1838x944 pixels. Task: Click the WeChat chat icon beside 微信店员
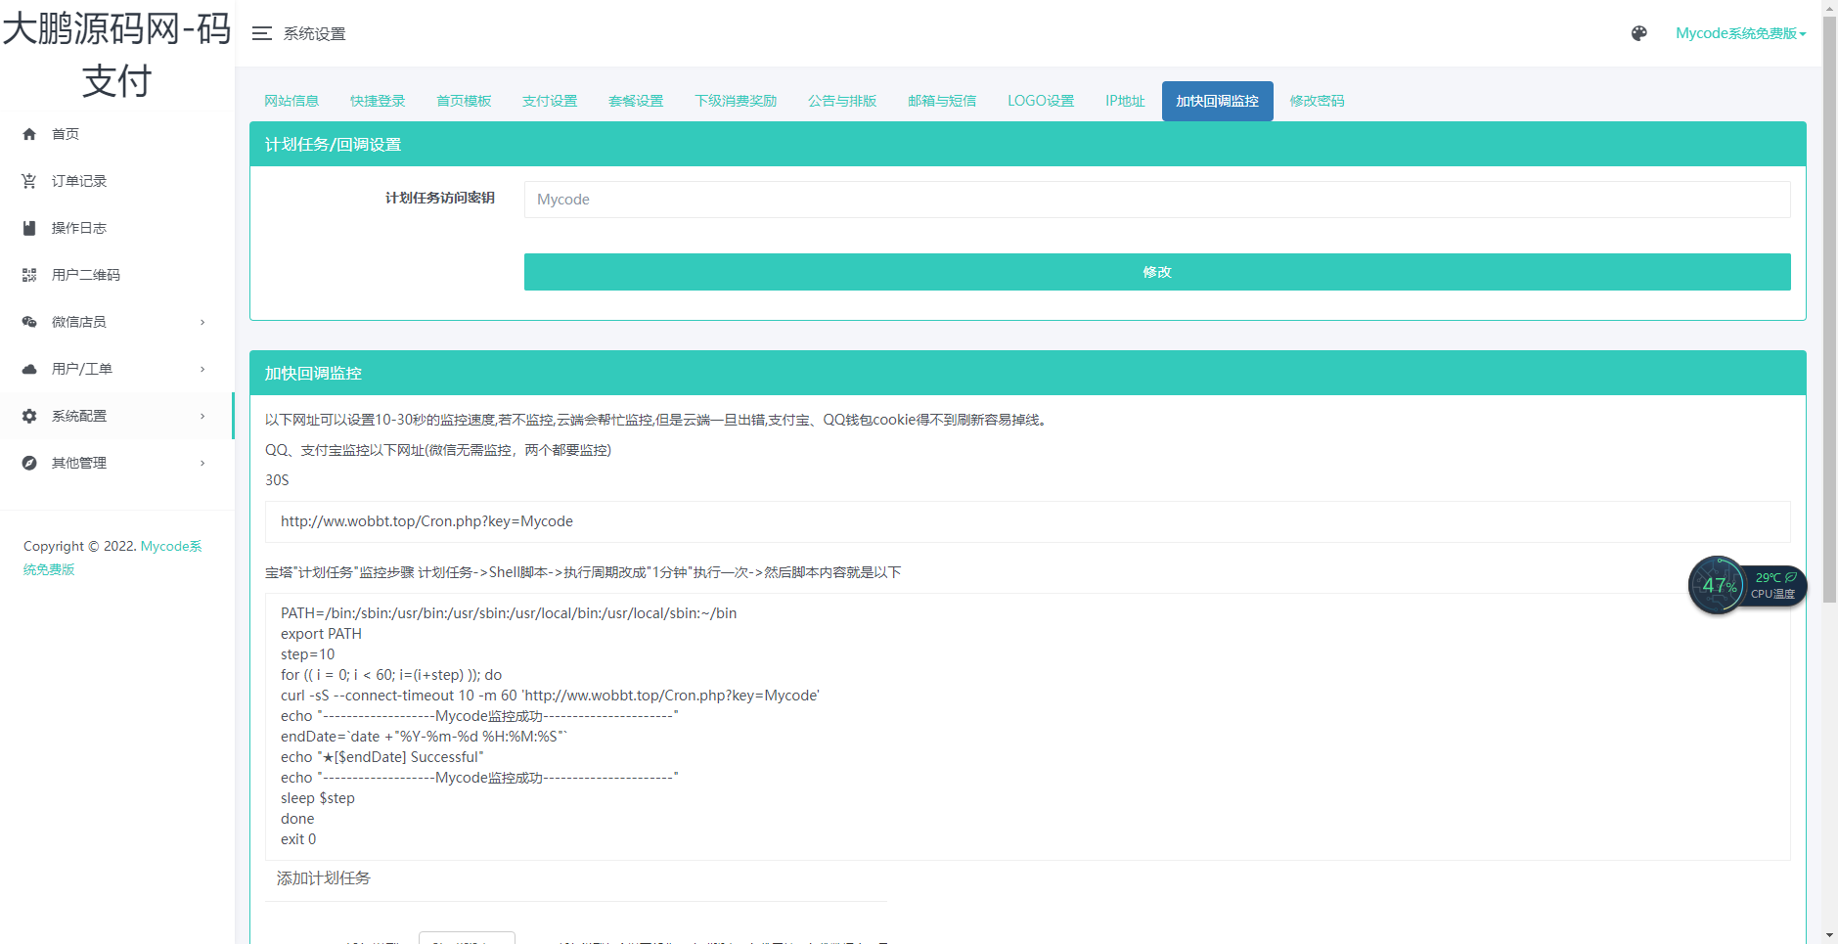[x=29, y=322]
